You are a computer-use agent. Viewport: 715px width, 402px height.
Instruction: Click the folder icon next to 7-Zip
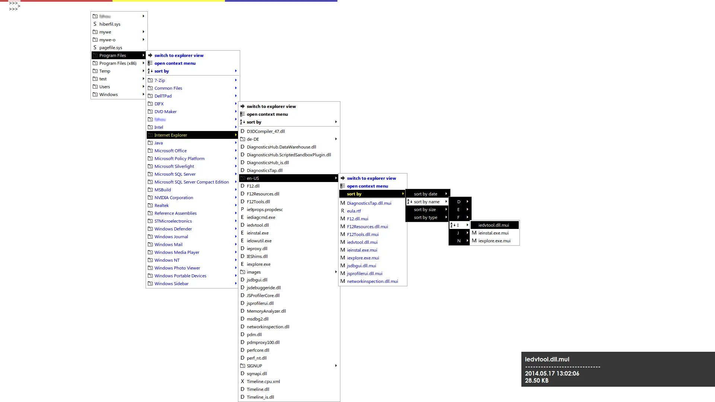150,80
